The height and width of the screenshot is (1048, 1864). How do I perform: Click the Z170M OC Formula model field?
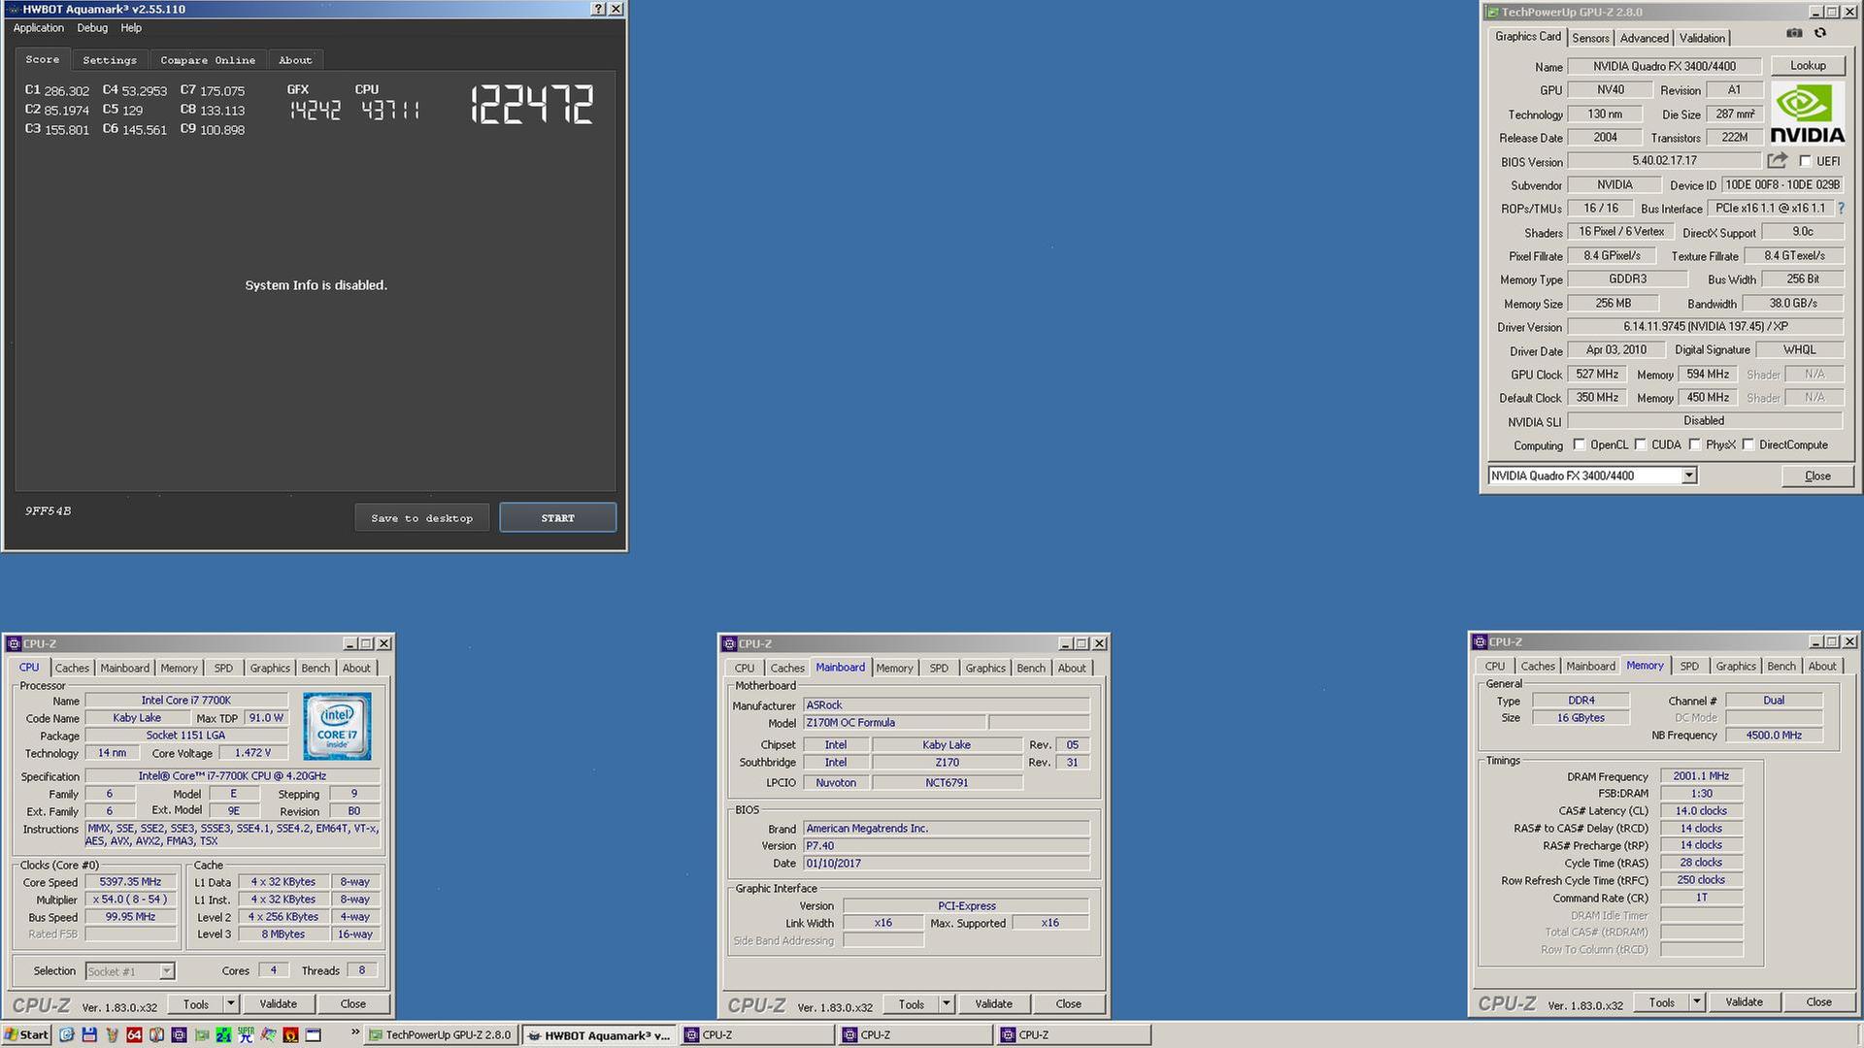894,723
